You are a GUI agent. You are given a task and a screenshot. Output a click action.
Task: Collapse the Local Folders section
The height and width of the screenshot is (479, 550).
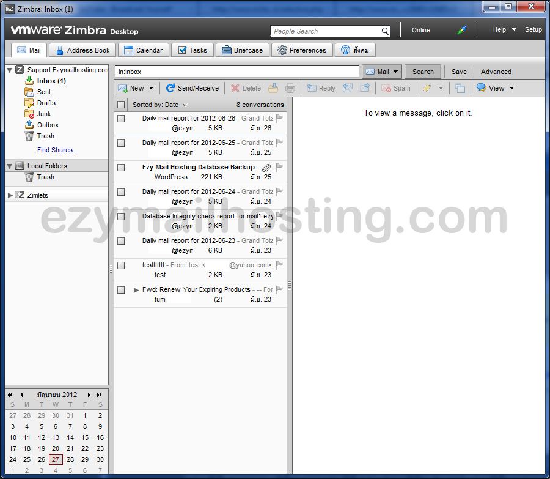(9, 166)
